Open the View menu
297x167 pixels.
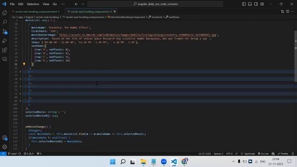(x=46, y=4)
